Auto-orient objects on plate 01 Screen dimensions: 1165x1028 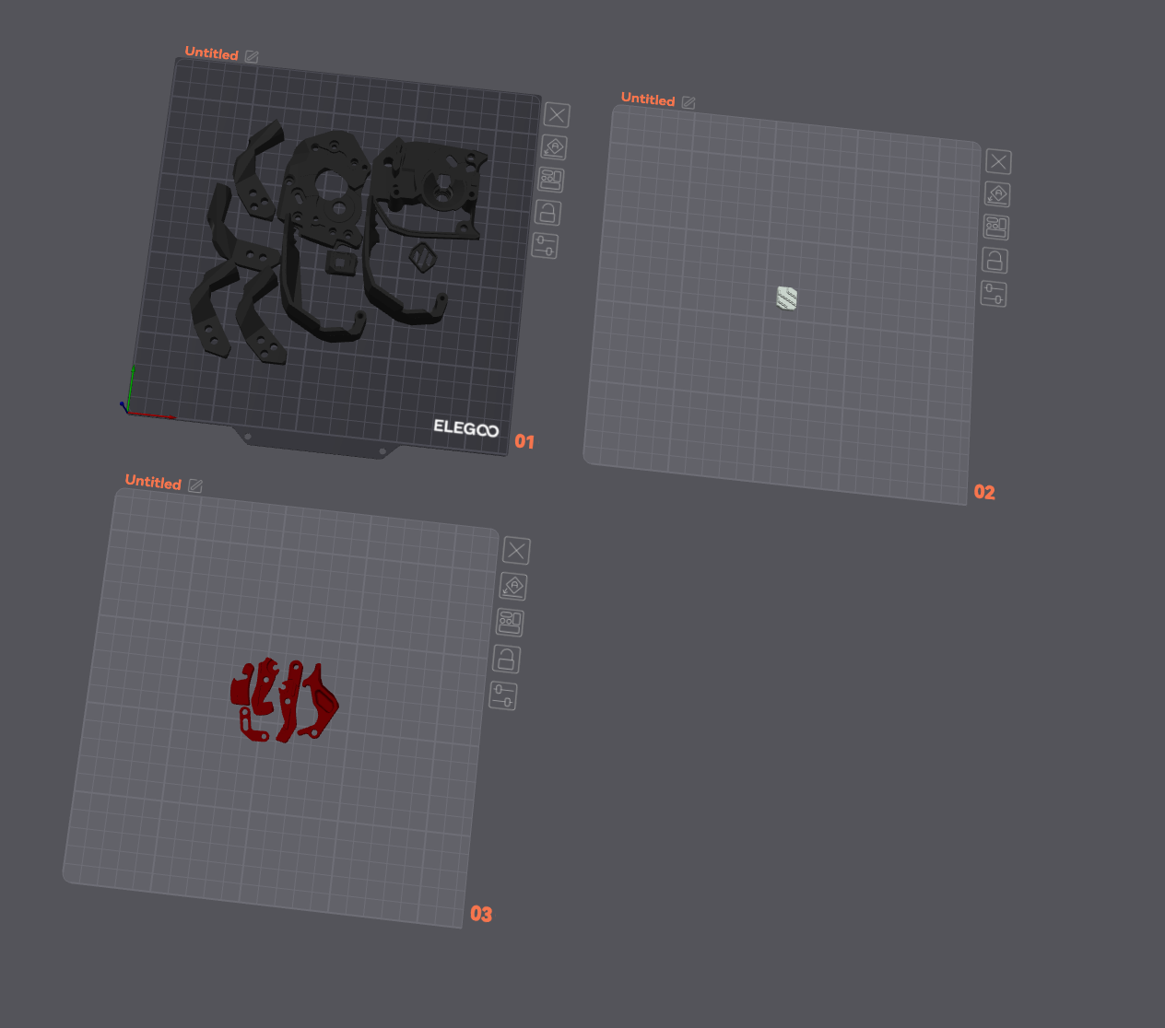pos(554,147)
